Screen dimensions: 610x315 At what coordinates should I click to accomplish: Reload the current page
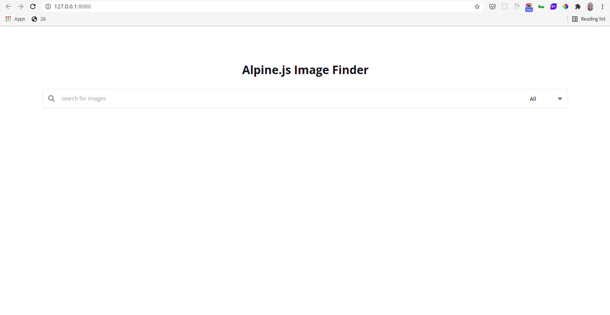pyautogui.click(x=33, y=6)
